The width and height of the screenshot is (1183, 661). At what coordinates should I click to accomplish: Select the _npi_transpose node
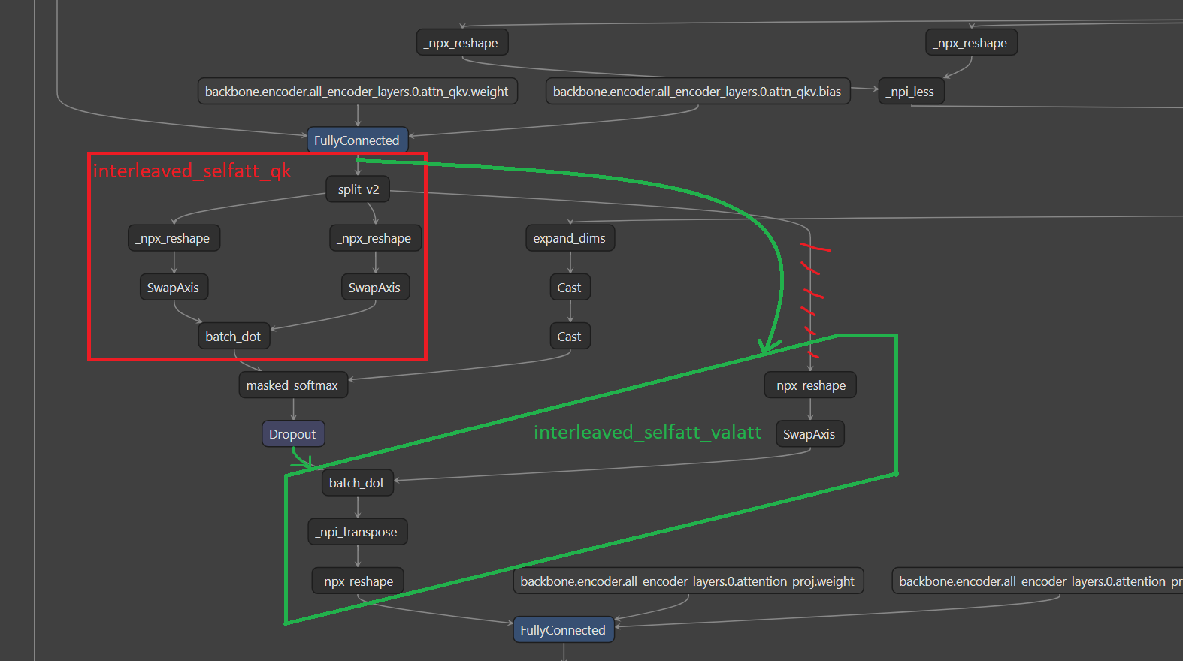tap(358, 532)
